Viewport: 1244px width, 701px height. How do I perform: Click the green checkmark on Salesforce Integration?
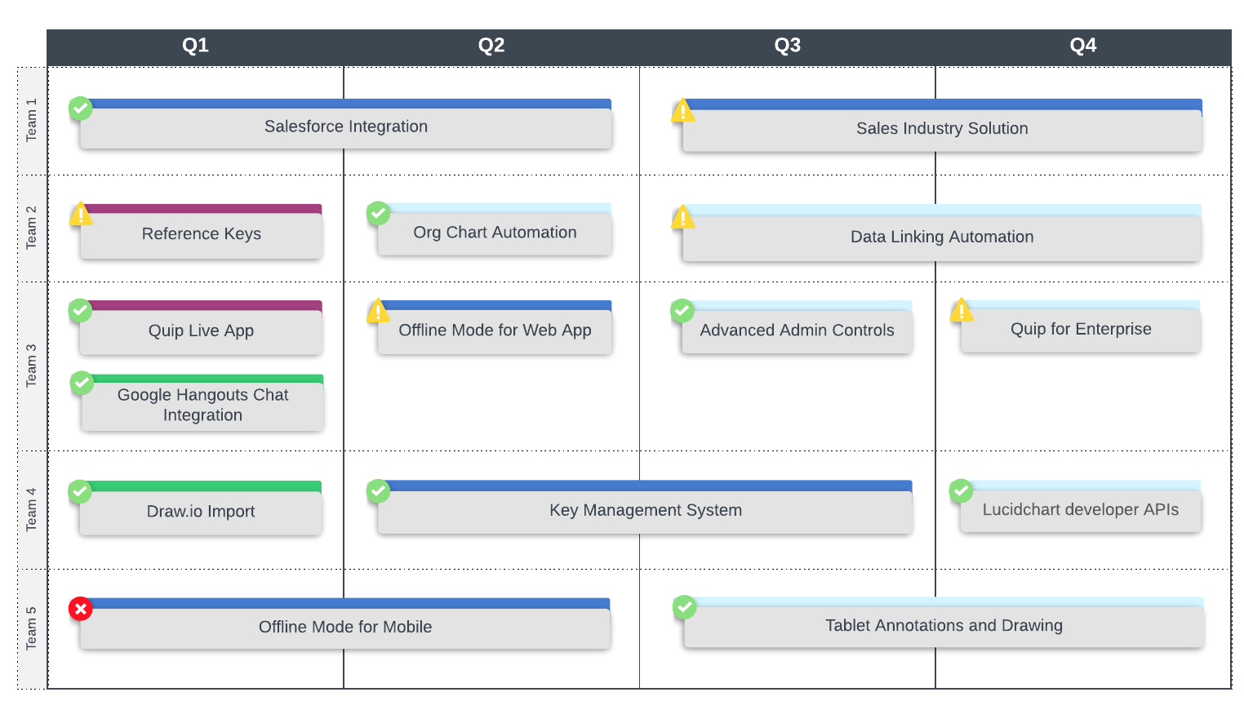point(80,108)
